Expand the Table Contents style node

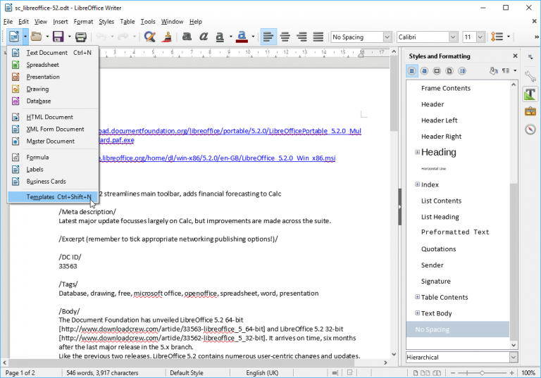tap(417, 297)
